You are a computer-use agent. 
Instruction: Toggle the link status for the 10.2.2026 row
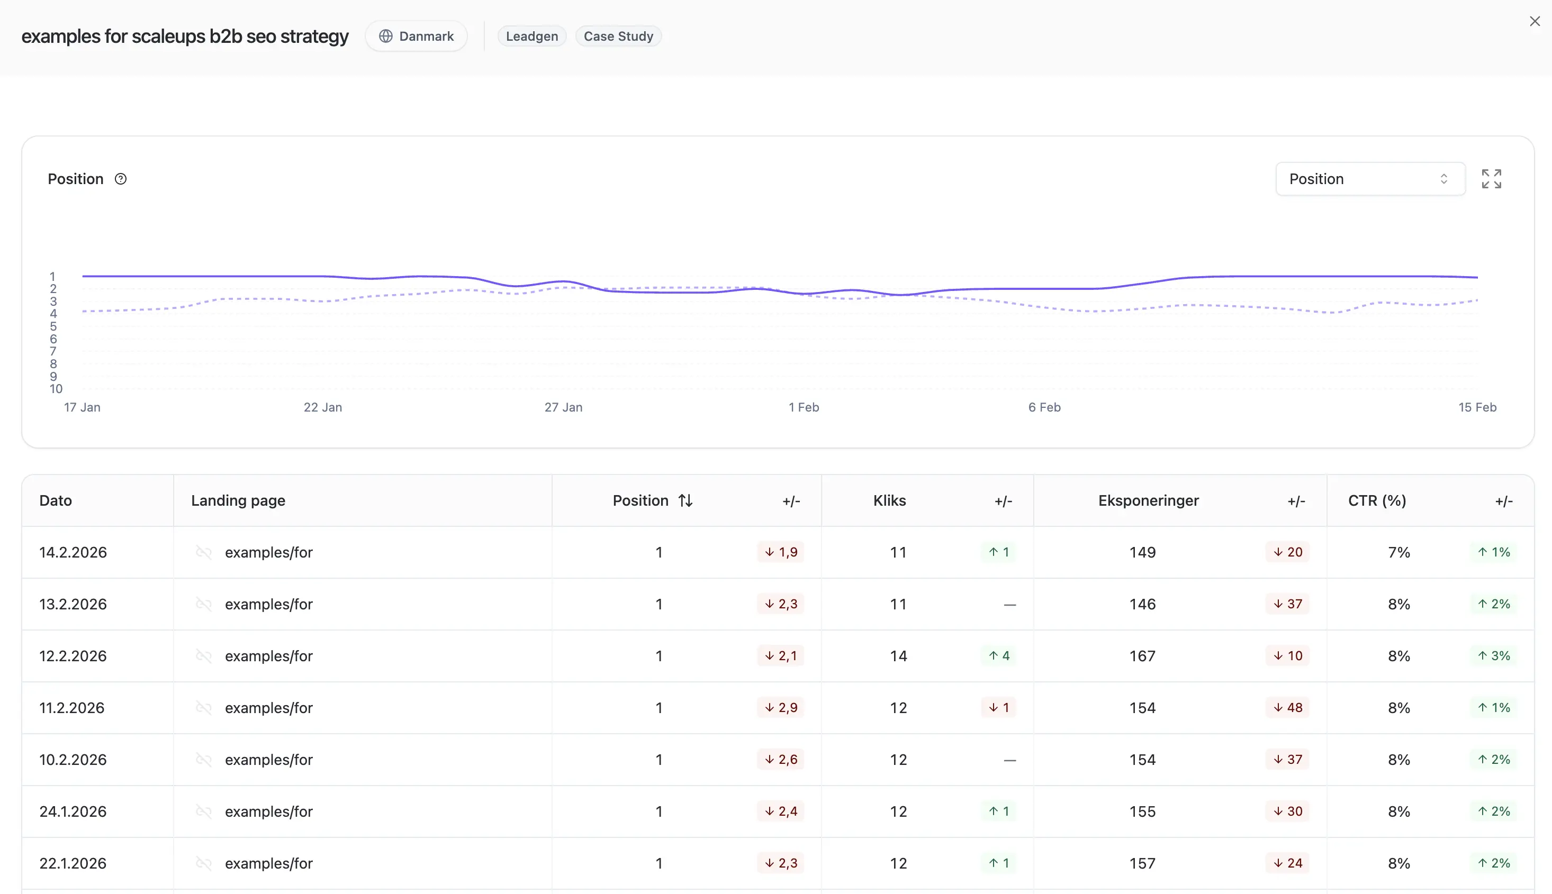tap(203, 760)
